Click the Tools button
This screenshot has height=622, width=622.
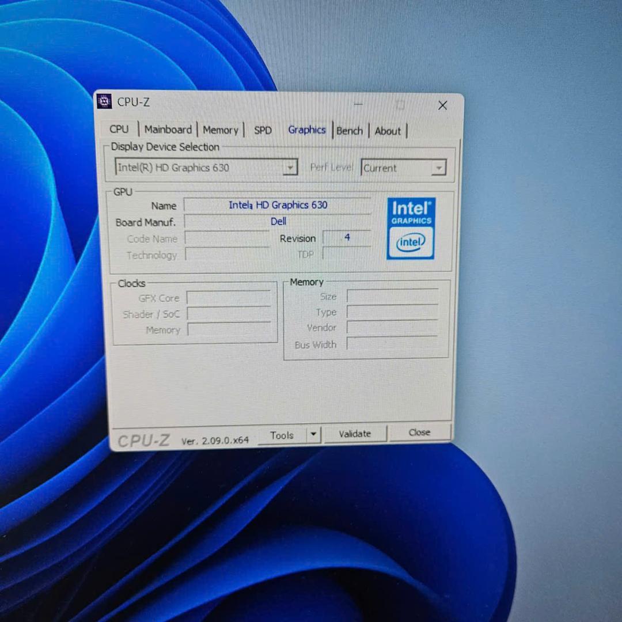coord(282,435)
